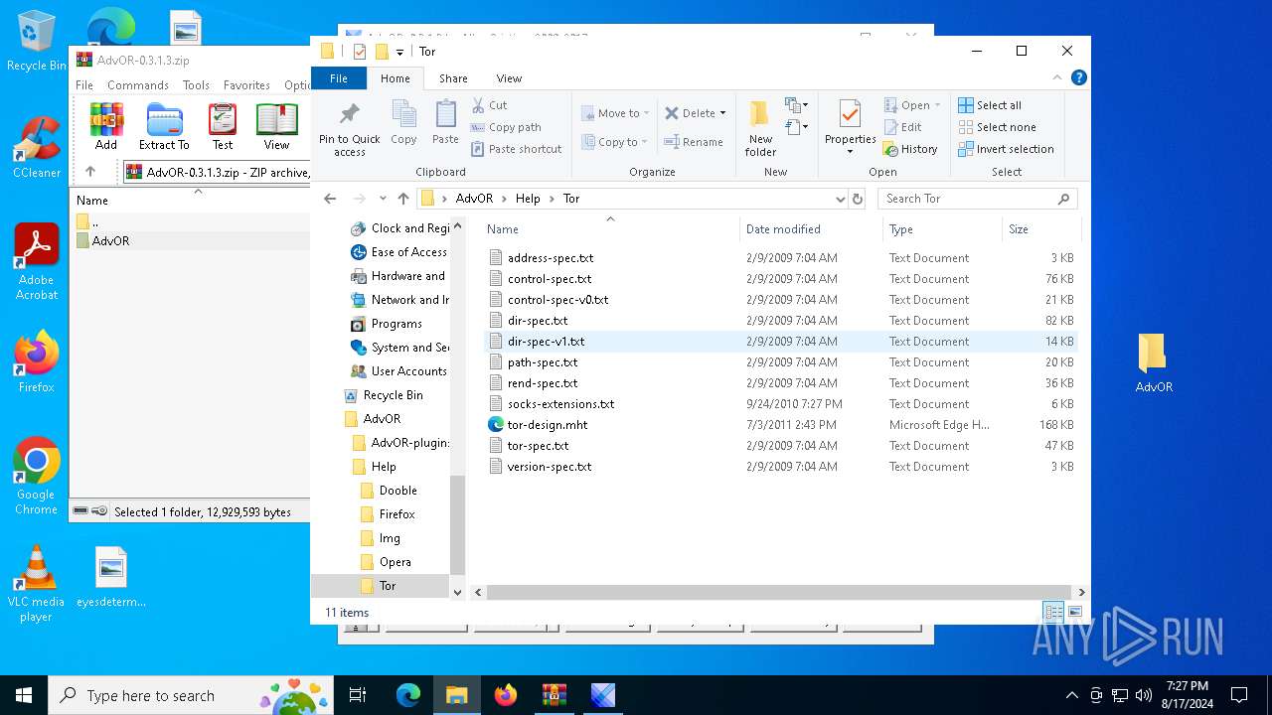Open Recent locations dropdown arrow
1272x715 pixels.
[x=383, y=199]
